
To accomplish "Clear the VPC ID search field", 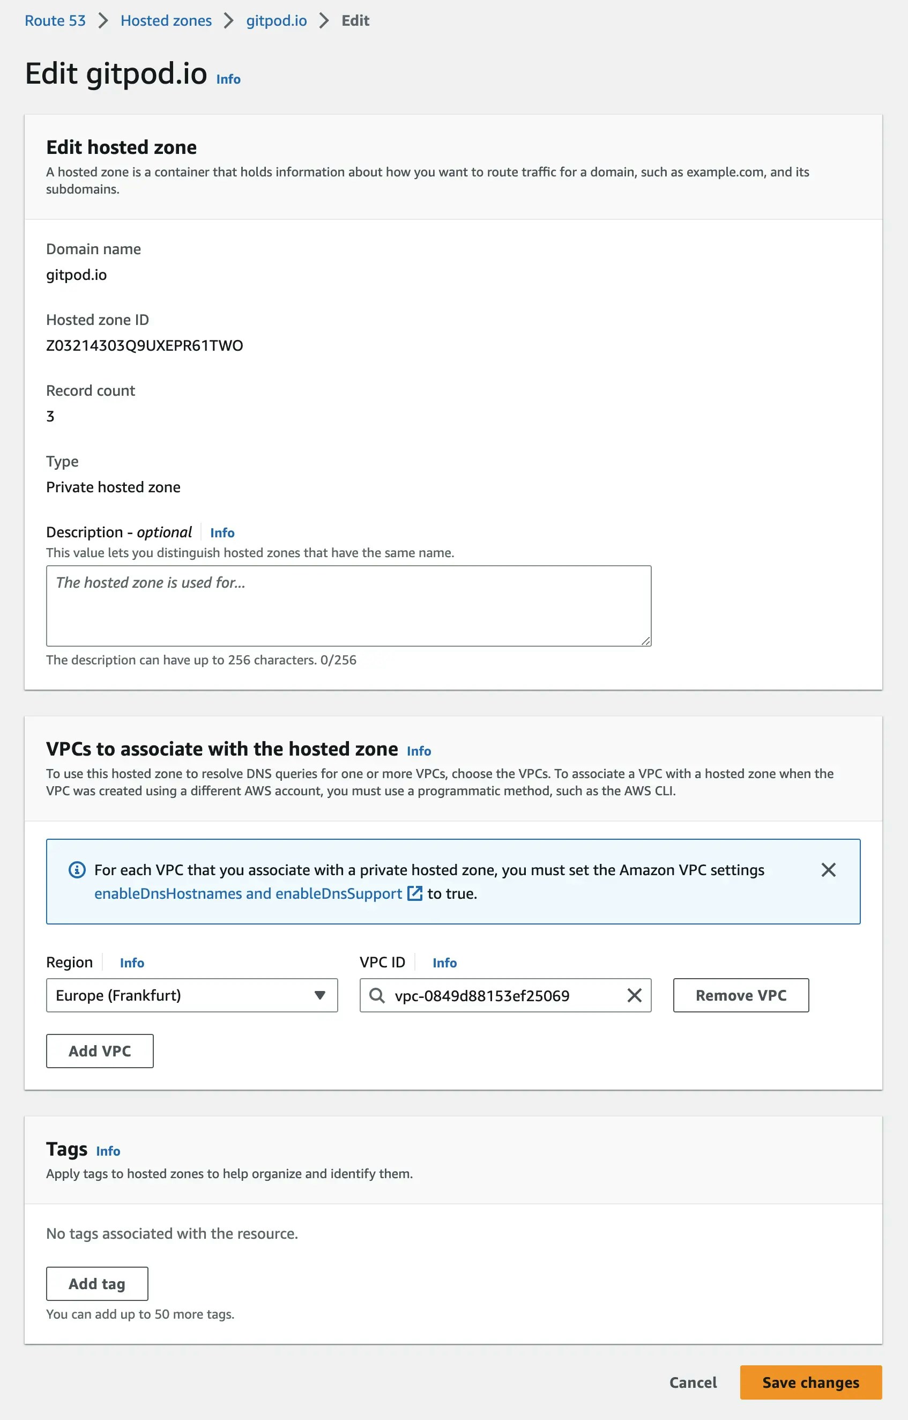I will pos(635,995).
